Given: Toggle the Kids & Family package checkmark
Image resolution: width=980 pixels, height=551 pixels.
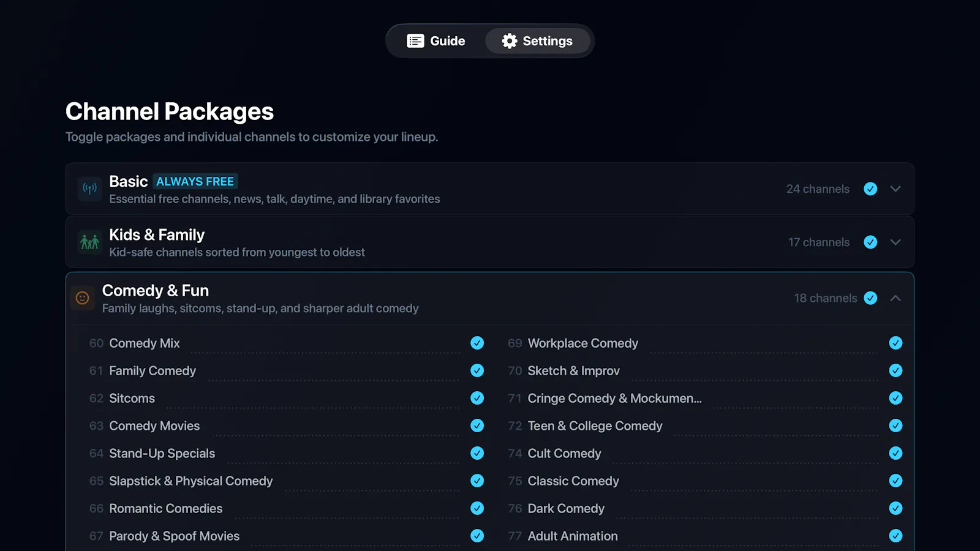Looking at the screenshot, I should (x=870, y=242).
